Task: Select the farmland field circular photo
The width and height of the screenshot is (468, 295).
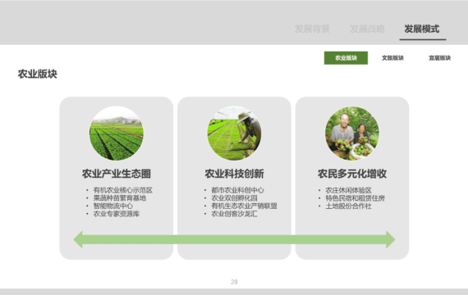Action: (117, 134)
